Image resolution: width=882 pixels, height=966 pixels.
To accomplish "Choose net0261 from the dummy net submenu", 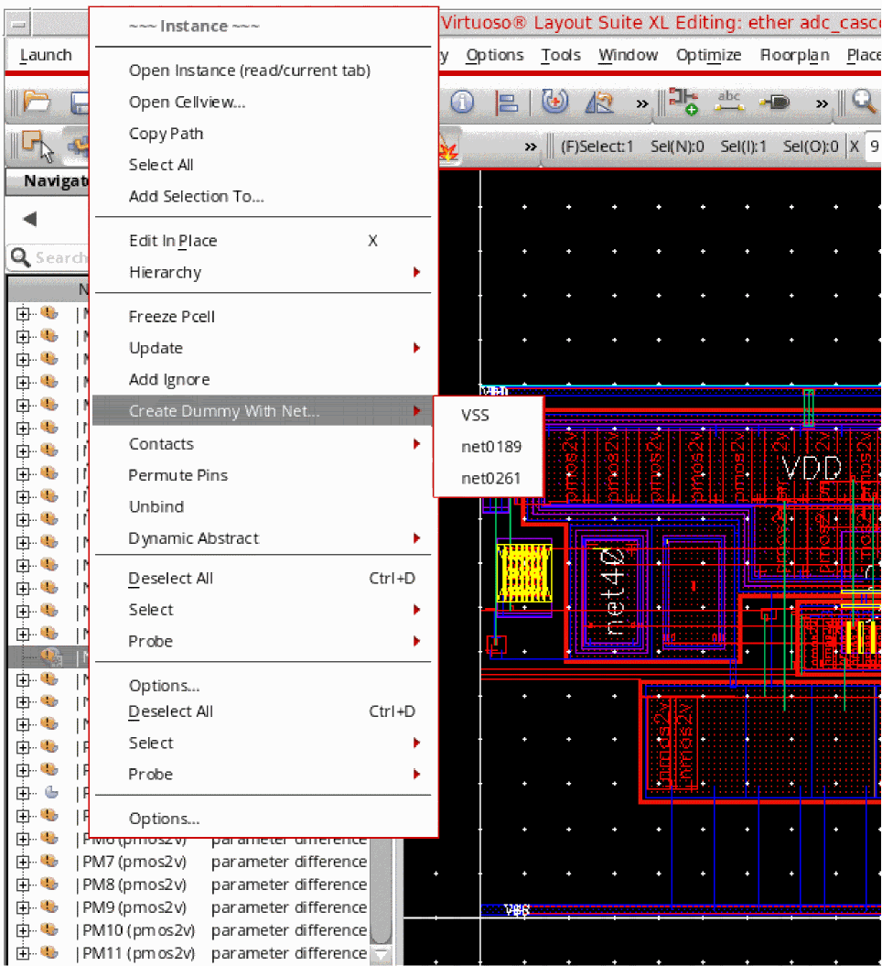I will pos(490,478).
